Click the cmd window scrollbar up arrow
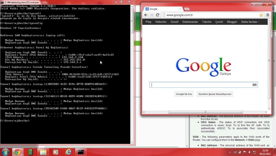Screen dimensions: 276x156 [132, 6]
